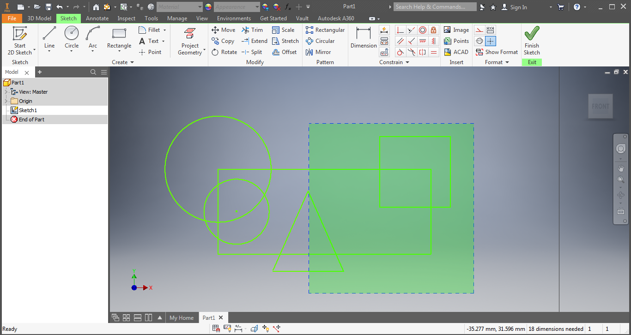
Task: Switch to the 3D Model ribbon tab
Action: (x=39, y=18)
